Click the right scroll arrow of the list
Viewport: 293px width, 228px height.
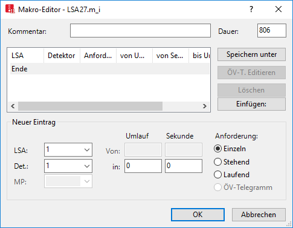pyautogui.click(x=205, y=106)
